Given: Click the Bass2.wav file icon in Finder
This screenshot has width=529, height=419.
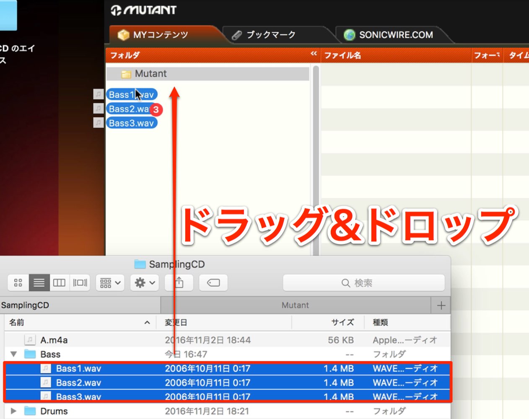Looking at the screenshot, I should pos(46,383).
